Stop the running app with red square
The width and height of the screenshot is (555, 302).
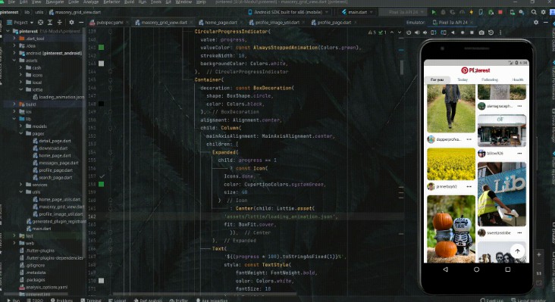500,12
